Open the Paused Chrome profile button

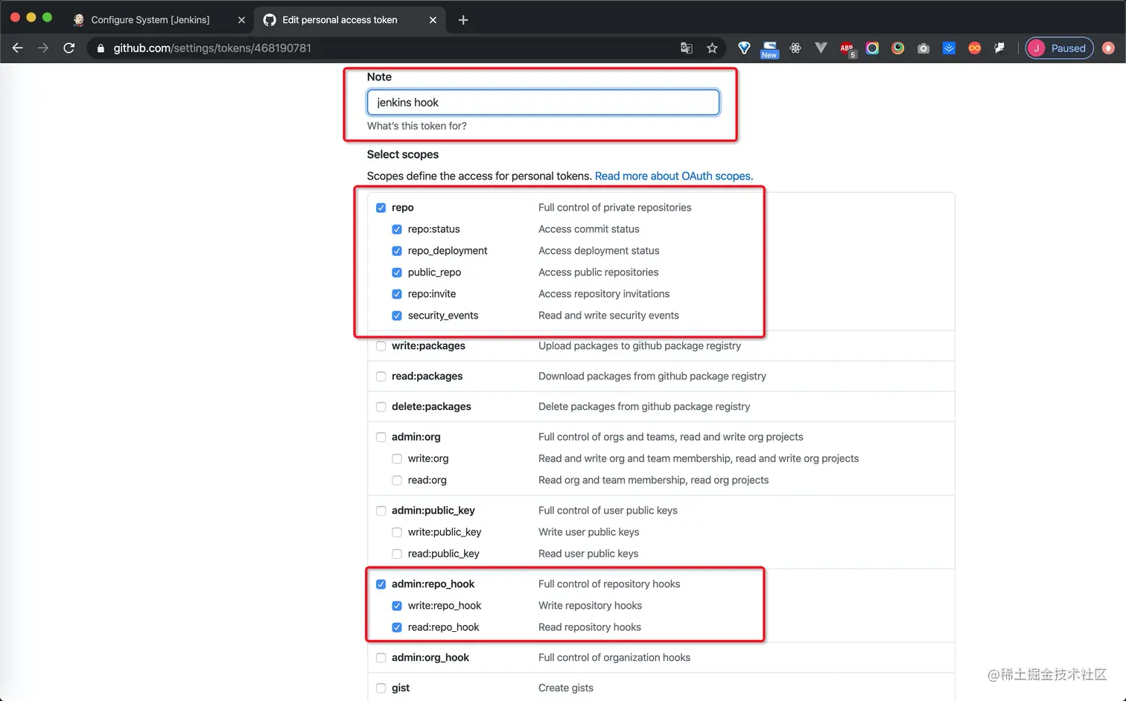[1059, 48]
